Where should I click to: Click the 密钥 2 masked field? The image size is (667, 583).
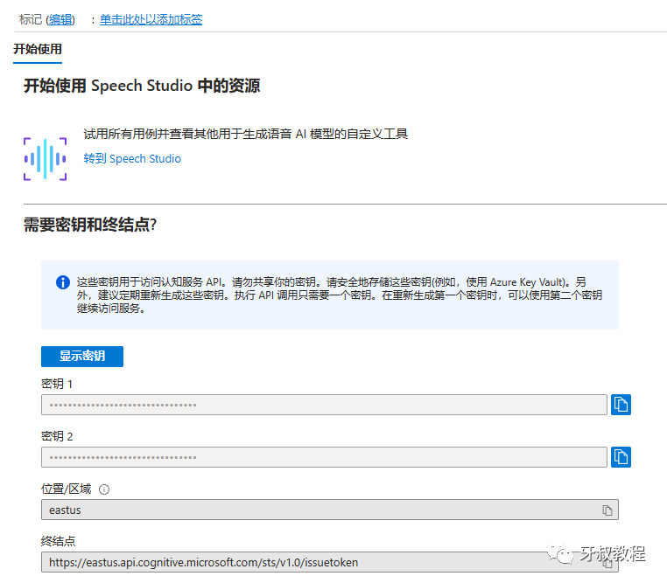pyautogui.click(x=324, y=457)
